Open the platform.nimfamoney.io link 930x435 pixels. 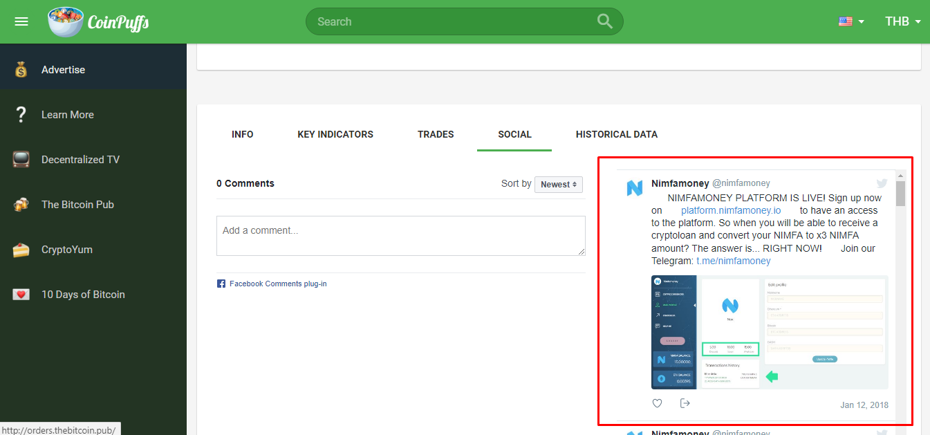(x=731, y=210)
